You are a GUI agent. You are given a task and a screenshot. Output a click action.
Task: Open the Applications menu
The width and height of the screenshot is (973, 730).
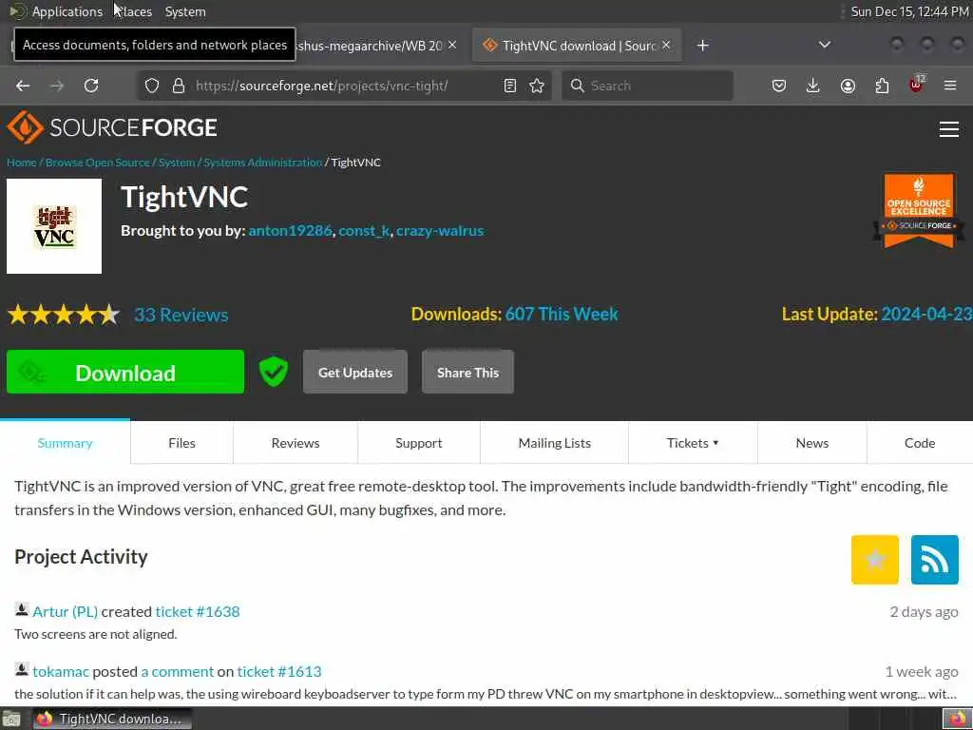coord(67,11)
